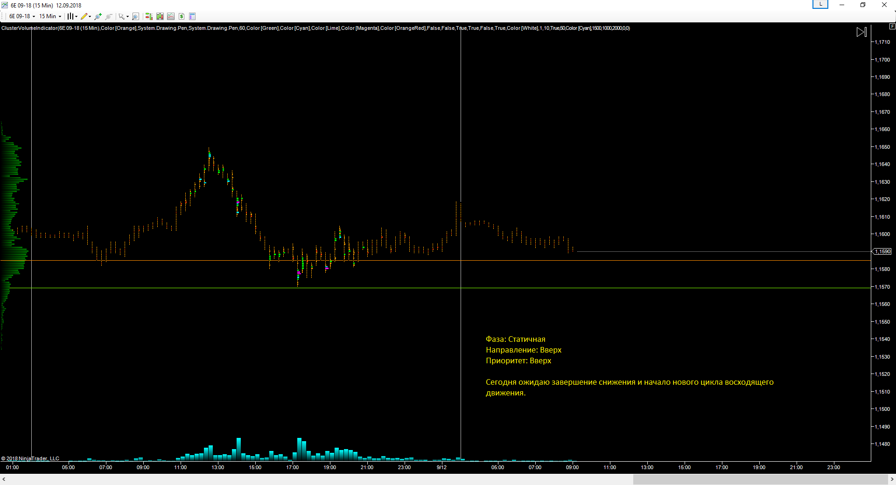Click the F marker at chart corner
The image size is (896, 485).
[892, 27]
